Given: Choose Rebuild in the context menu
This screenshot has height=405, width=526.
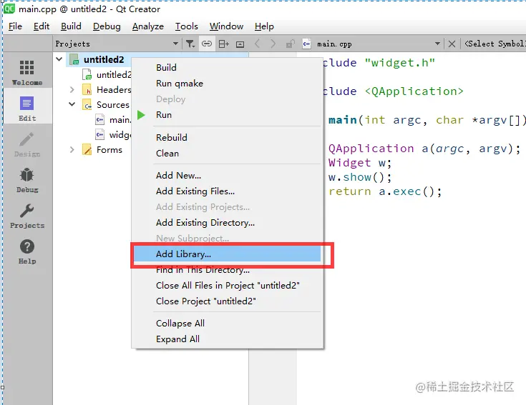Looking at the screenshot, I should (227, 138).
